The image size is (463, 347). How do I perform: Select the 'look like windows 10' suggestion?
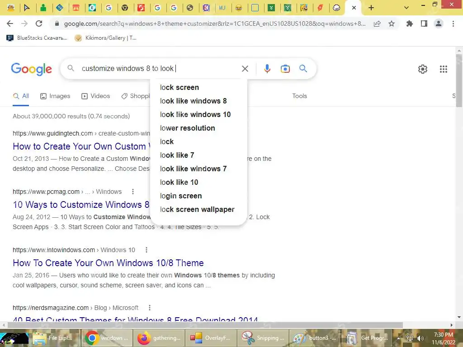[x=198, y=114]
